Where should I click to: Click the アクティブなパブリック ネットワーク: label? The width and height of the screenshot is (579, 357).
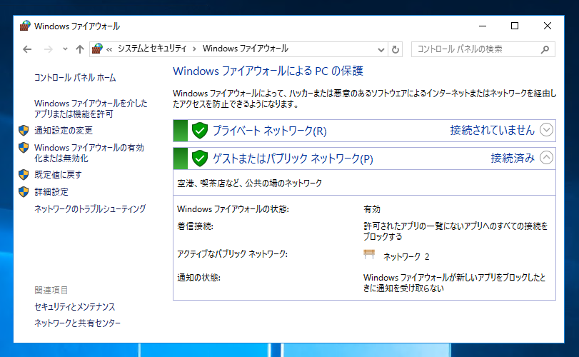click(232, 254)
